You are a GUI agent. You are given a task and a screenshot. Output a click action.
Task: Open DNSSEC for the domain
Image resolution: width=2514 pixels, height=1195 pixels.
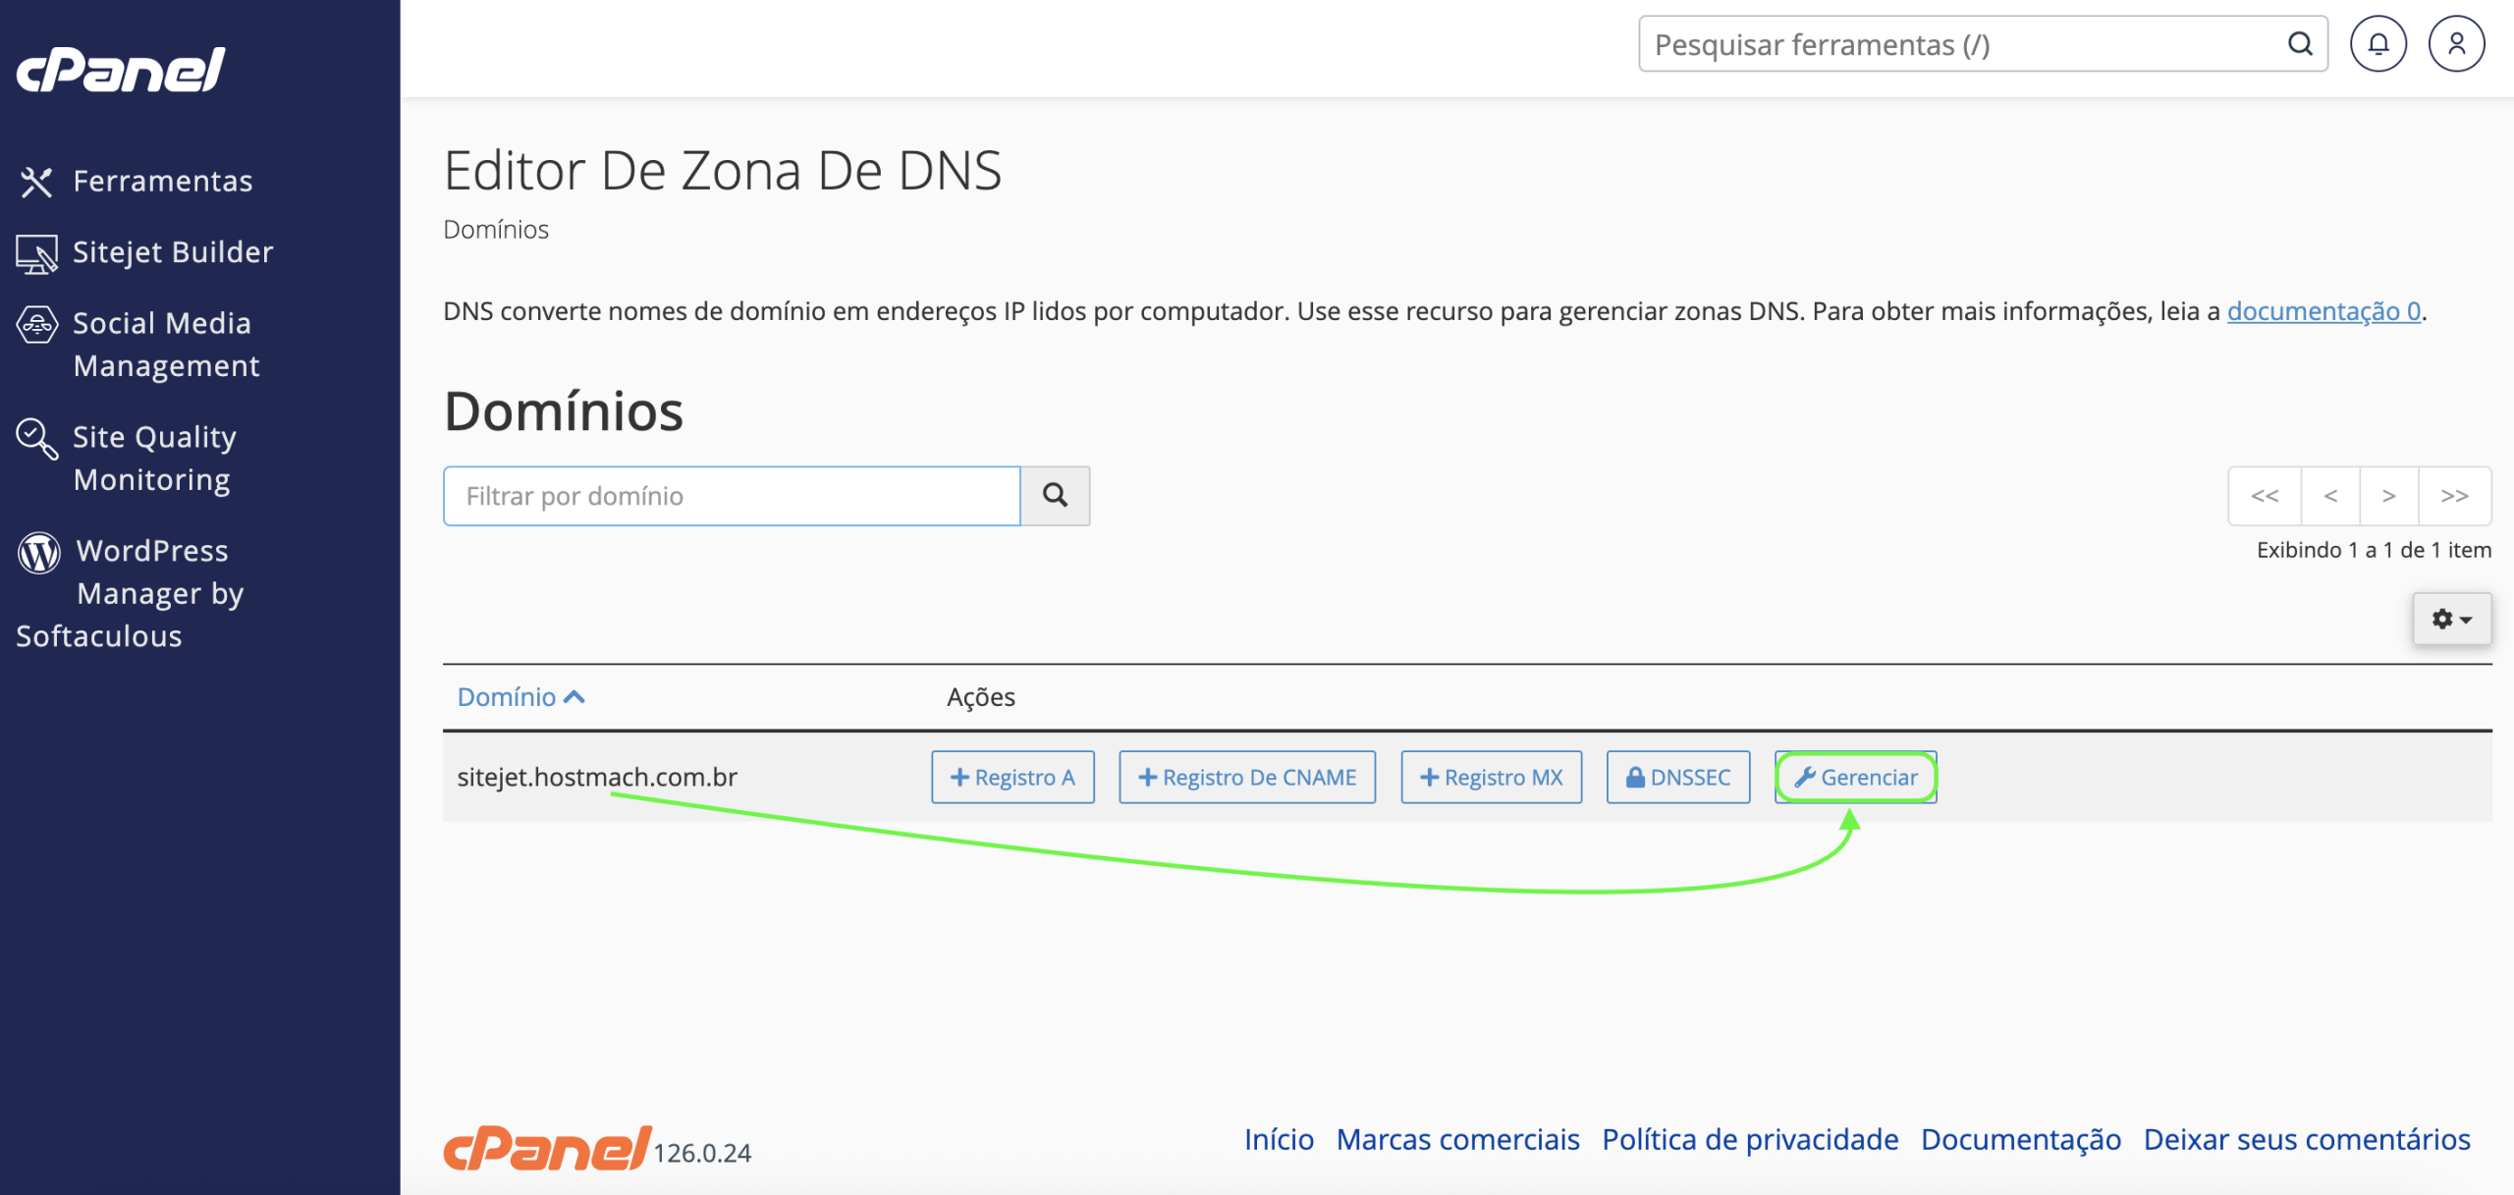point(1677,777)
